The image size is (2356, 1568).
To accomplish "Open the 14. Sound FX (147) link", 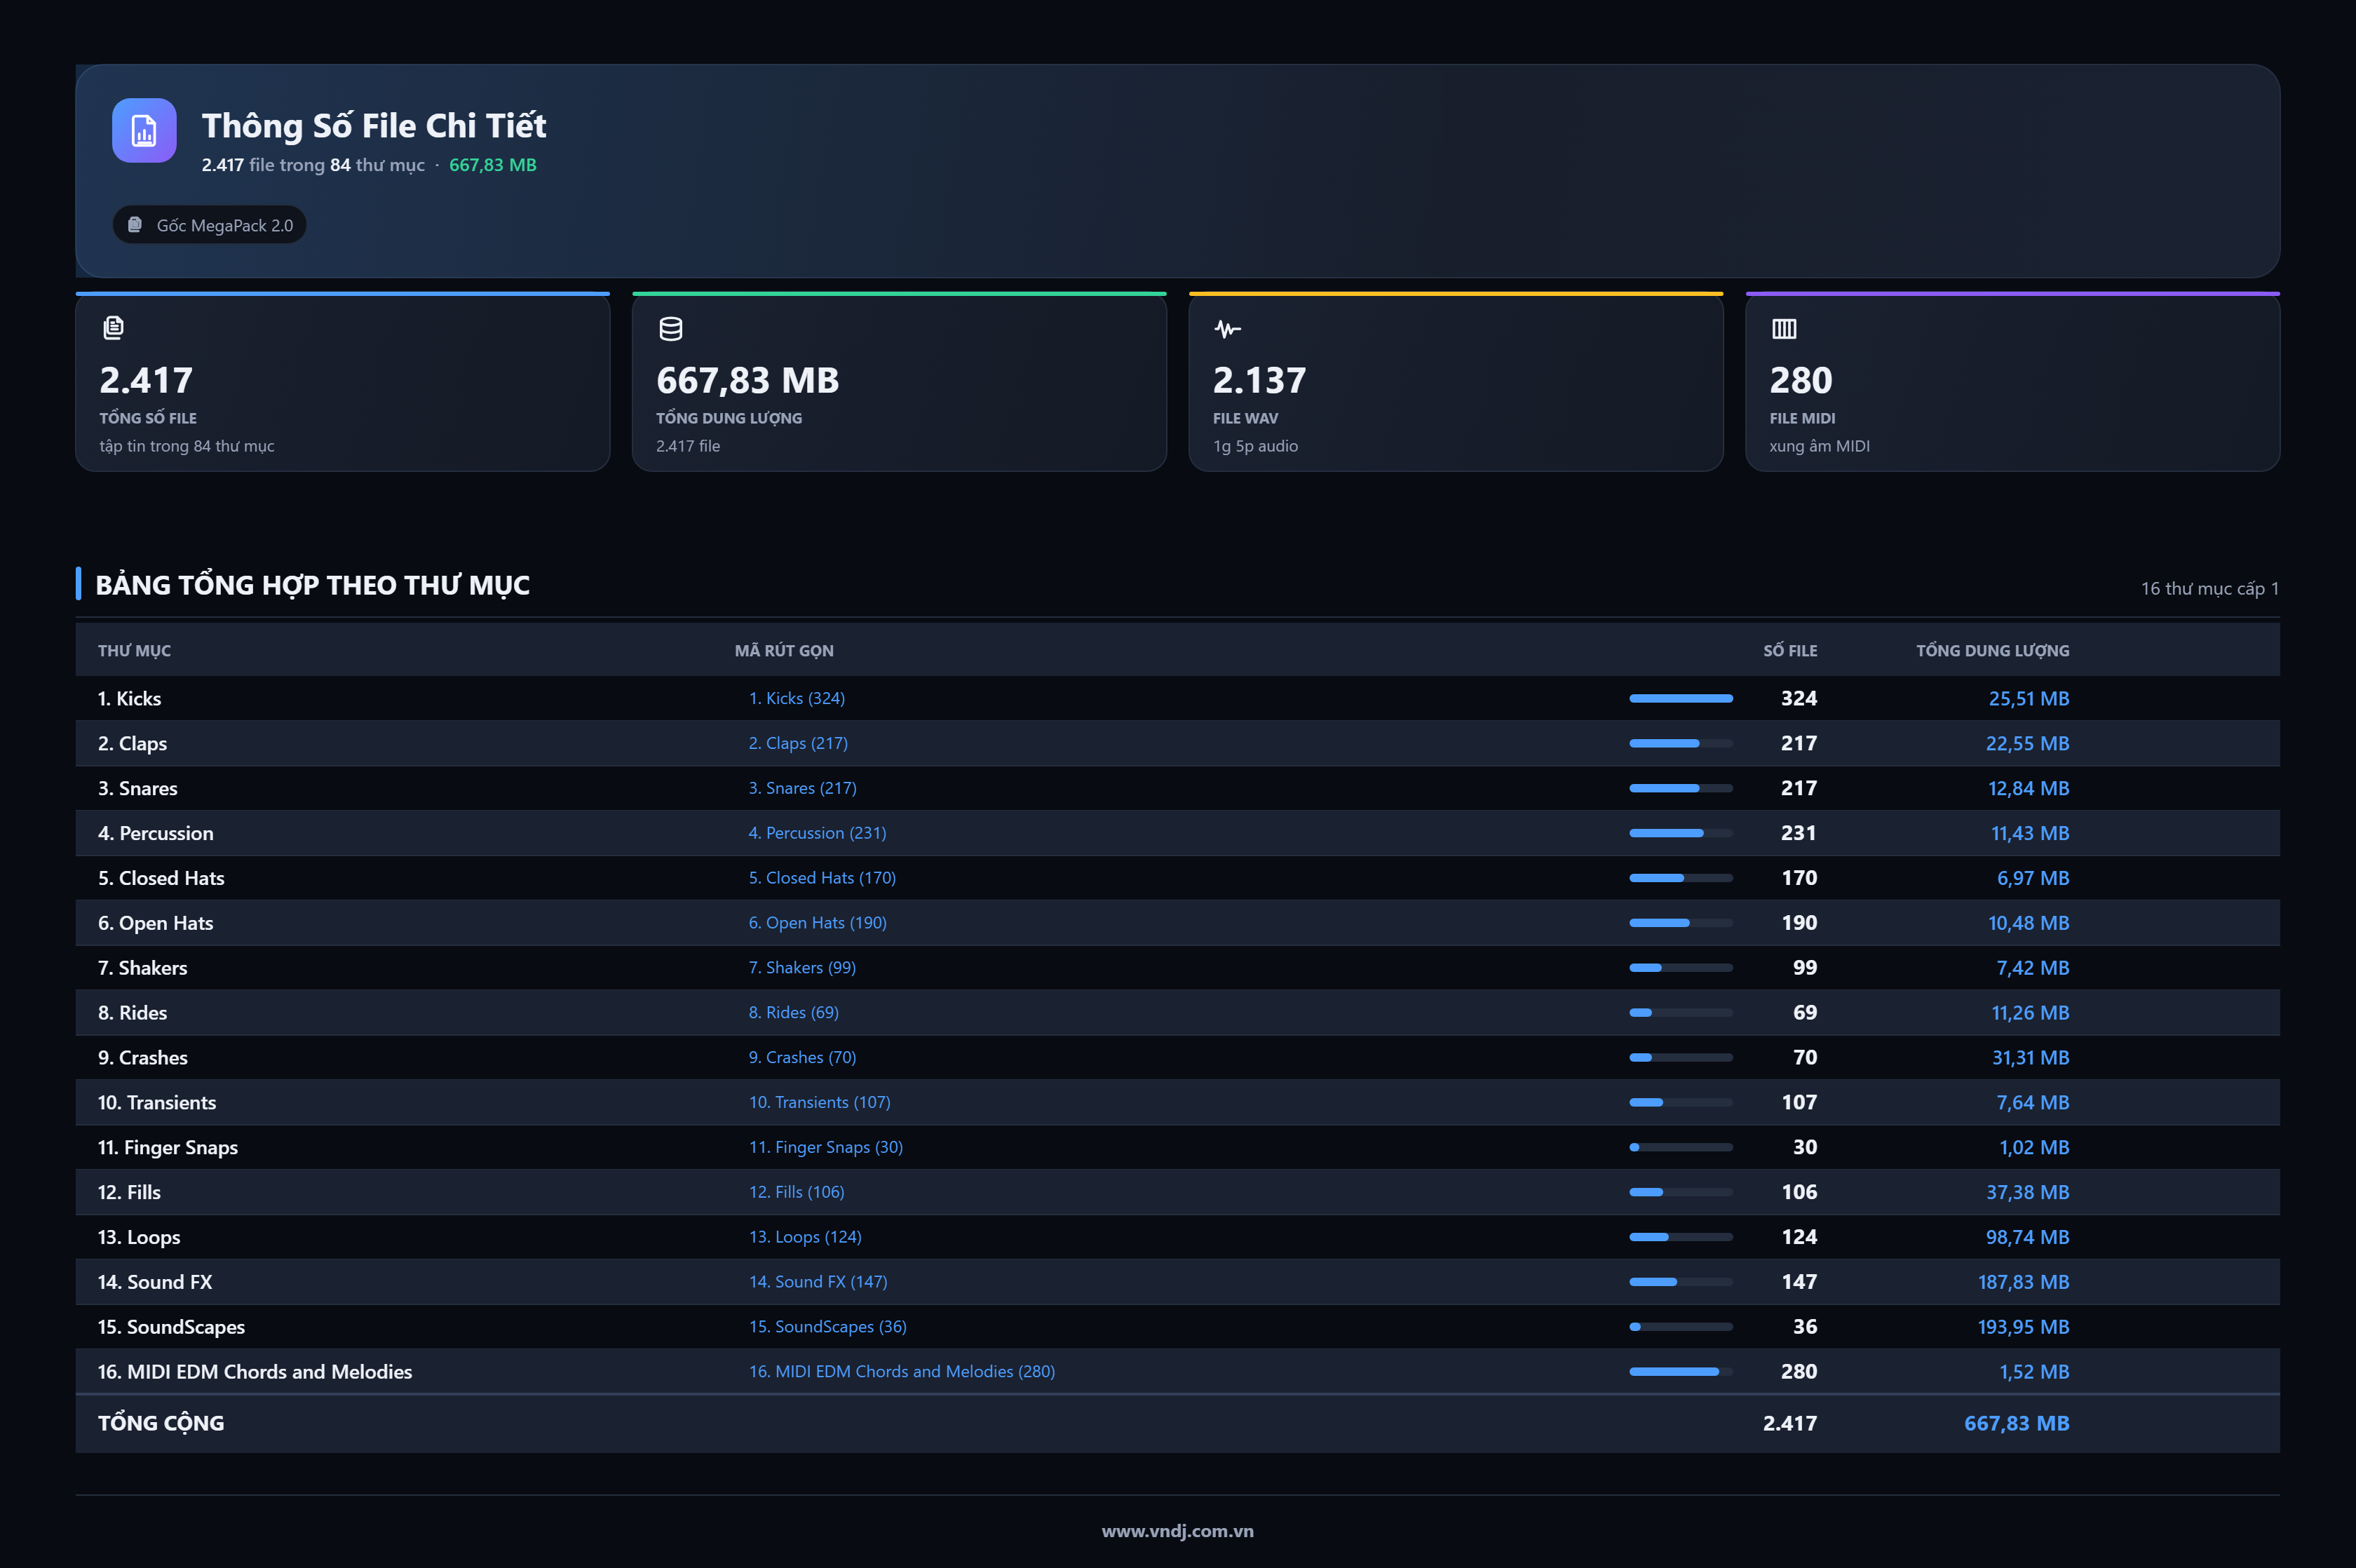I will [x=818, y=1282].
